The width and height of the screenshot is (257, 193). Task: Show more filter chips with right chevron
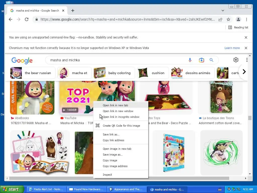click(x=244, y=72)
